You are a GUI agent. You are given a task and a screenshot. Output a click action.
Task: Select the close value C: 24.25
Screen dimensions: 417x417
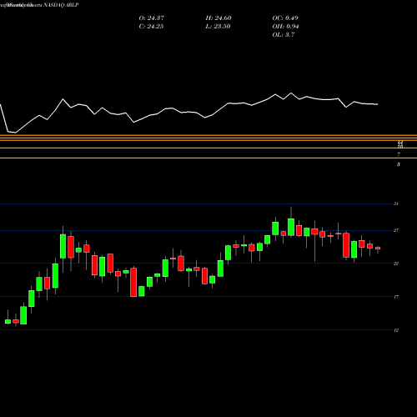click(151, 27)
